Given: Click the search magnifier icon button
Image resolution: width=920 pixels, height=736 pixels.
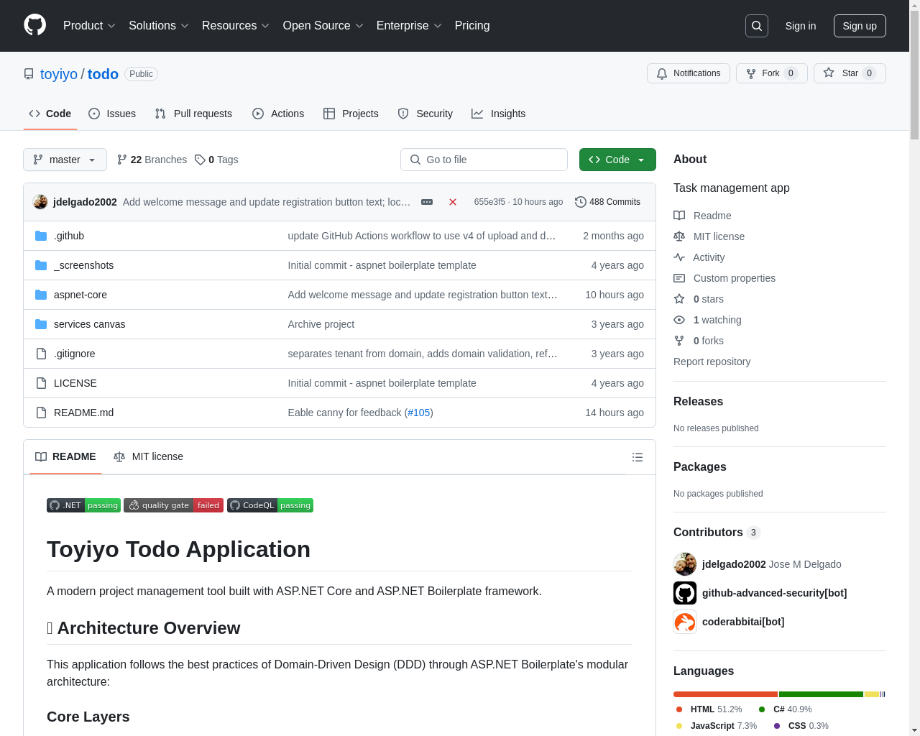Looking at the screenshot, I should 757,26.
